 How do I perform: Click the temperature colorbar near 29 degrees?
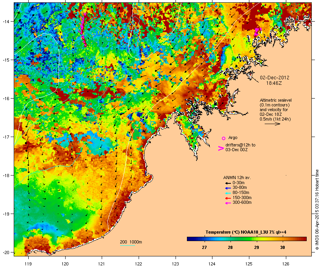point(256,239)
